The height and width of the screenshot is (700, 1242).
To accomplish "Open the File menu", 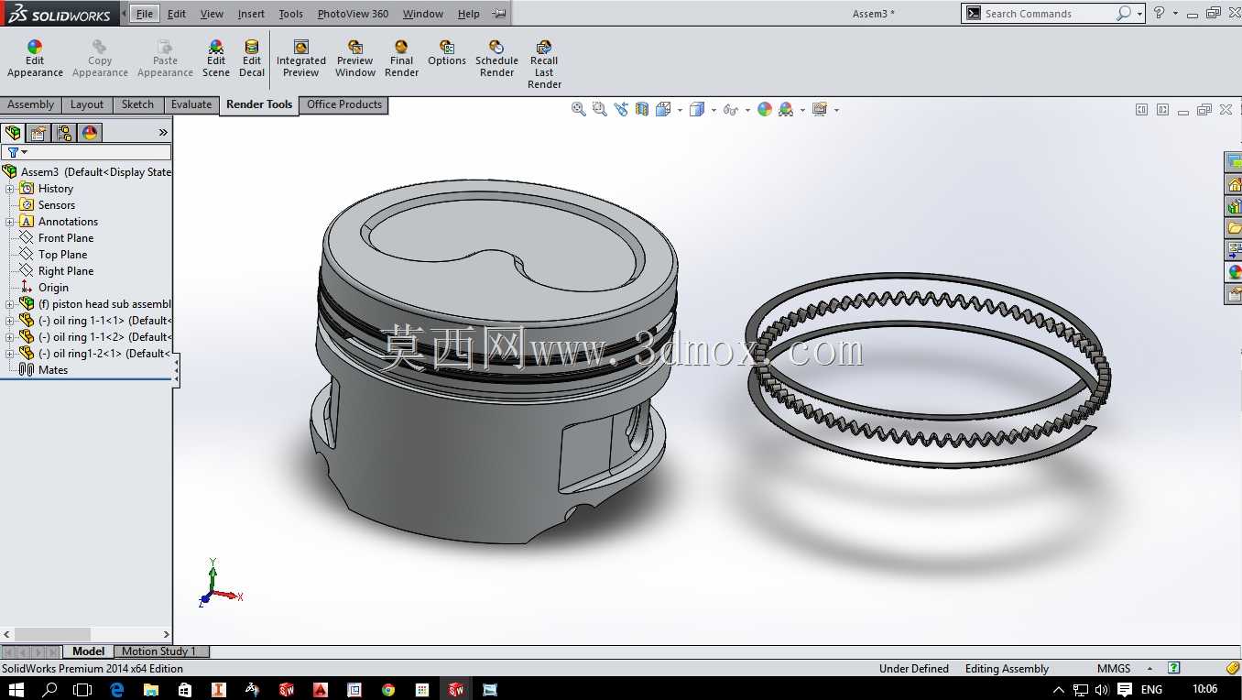I will coord(145,14).
